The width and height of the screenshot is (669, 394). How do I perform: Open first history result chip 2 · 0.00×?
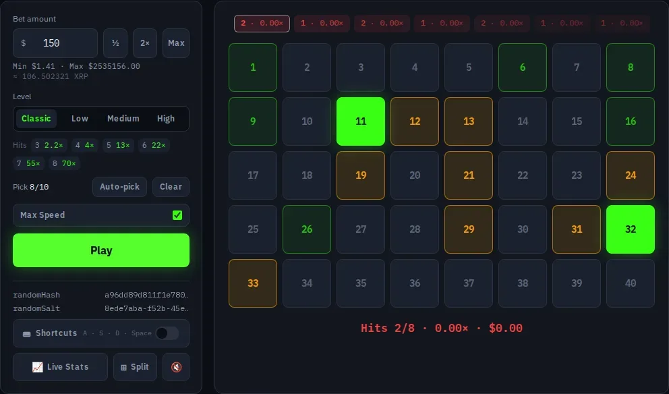(x=262, y=24)
